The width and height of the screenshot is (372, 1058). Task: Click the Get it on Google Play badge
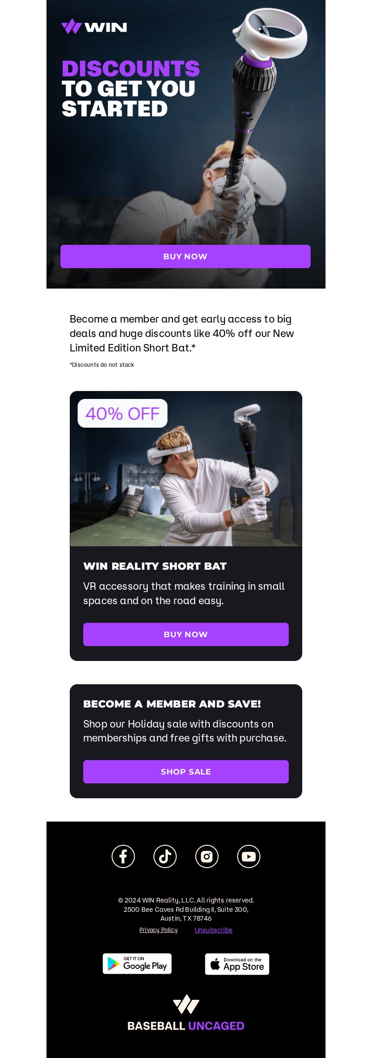137,964
